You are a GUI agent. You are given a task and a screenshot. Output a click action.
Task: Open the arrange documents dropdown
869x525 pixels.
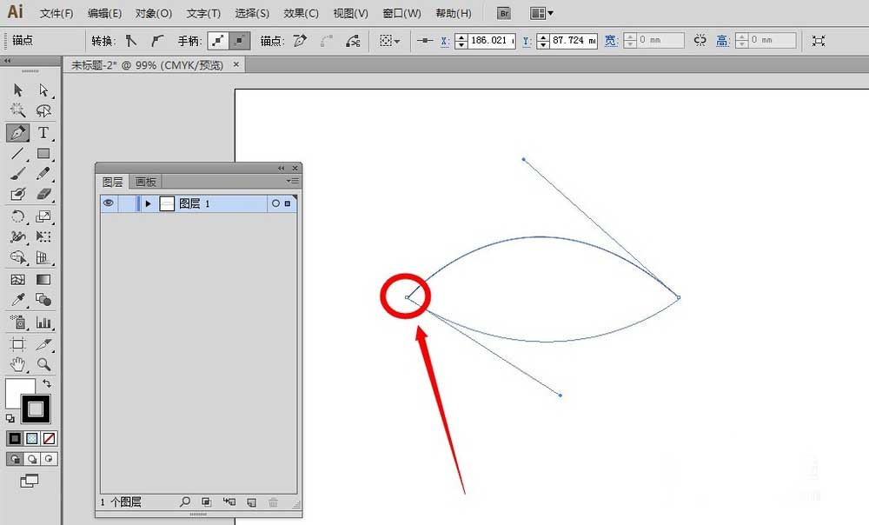click(x=541, y=13)
